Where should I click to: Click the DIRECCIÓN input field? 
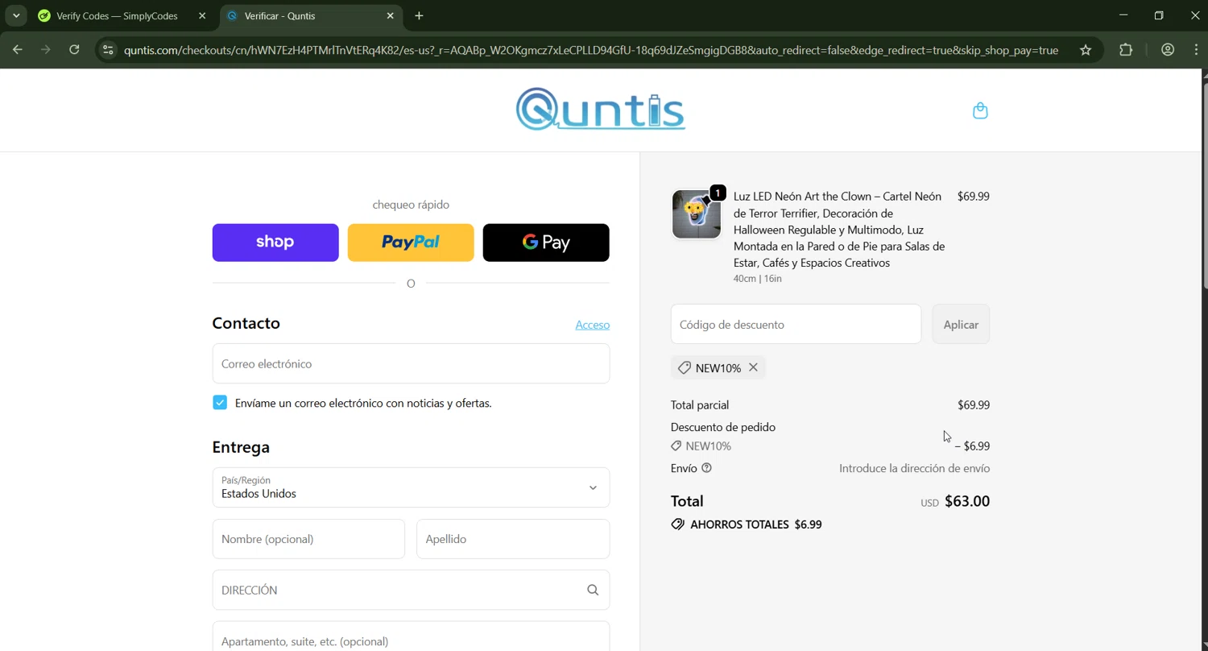[411, 590]
